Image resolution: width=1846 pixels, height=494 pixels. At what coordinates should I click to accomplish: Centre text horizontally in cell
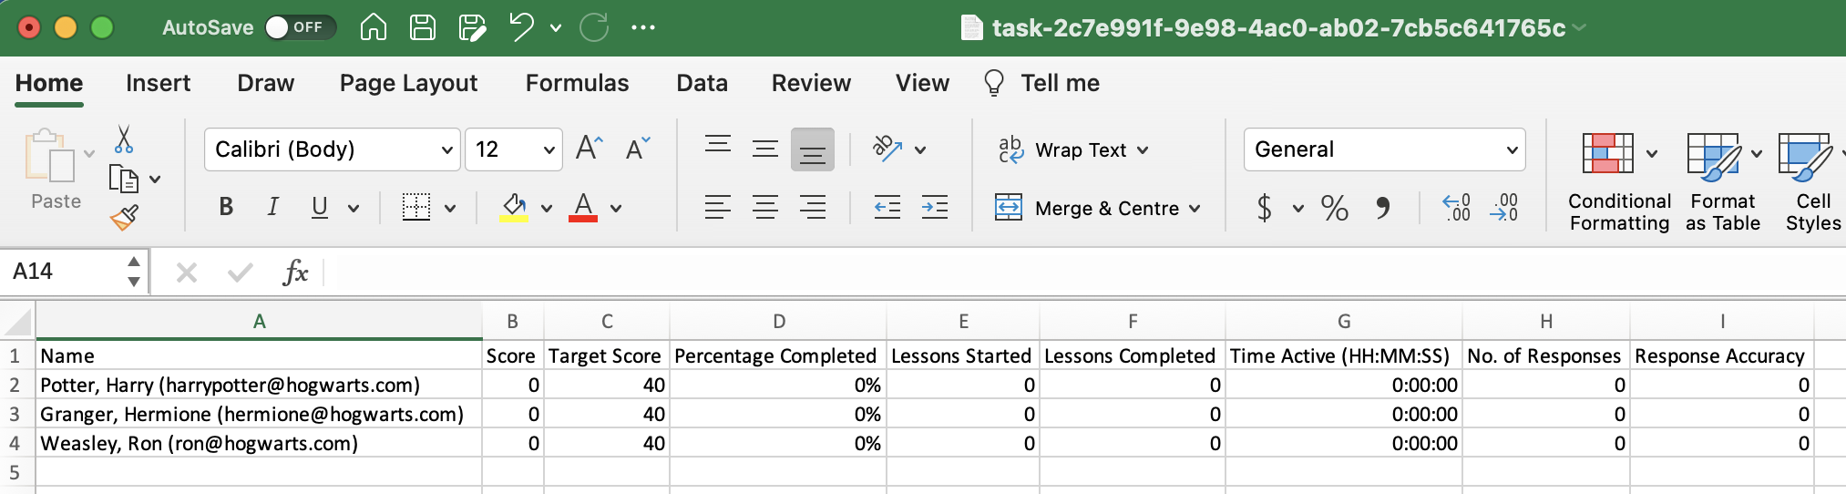click(x=765, y=208)
